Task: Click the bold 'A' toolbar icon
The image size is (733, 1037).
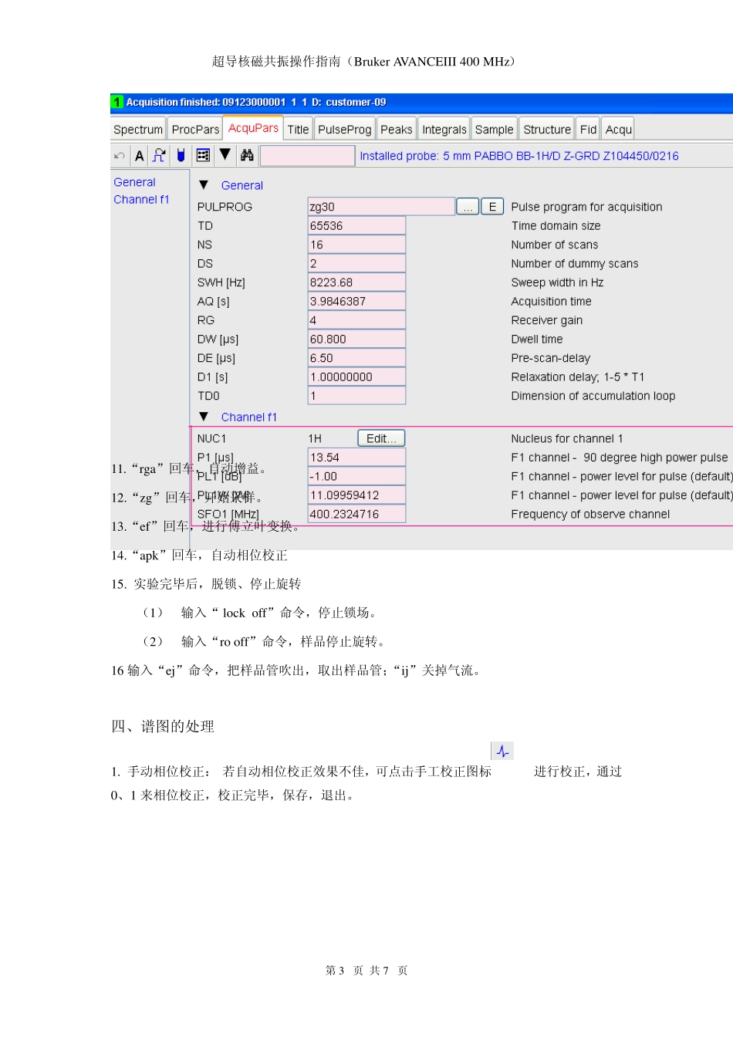Action: coord(140,156)
